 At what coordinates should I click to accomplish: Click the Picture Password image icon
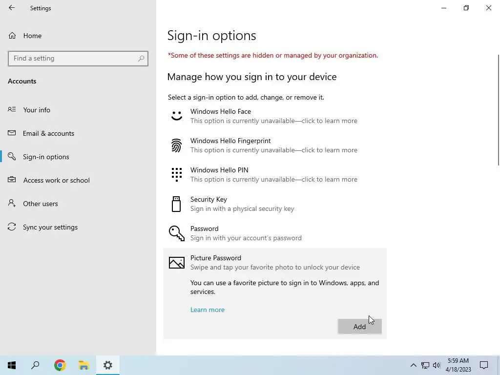(x=177, y=263)
